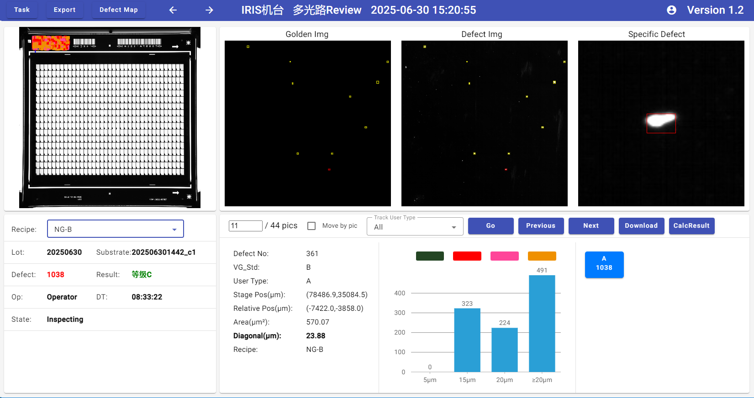Click the CalcResult button
Viewport: 754px width, 398px height.
pos(692,226)
